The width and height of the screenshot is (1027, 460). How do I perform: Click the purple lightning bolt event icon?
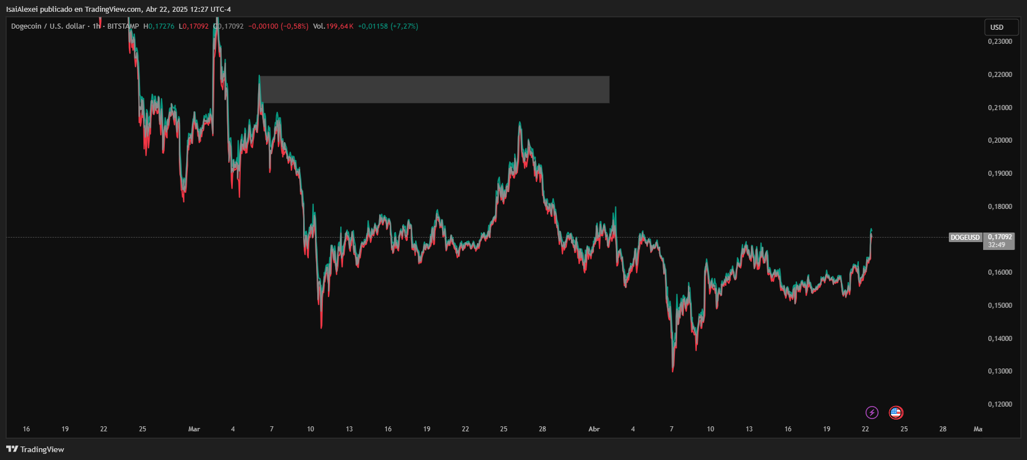pos(872,413)
